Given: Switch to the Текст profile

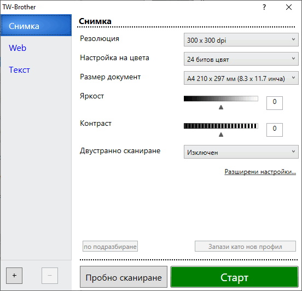Looking at the screenshot, I should click(x=19, y=69).
